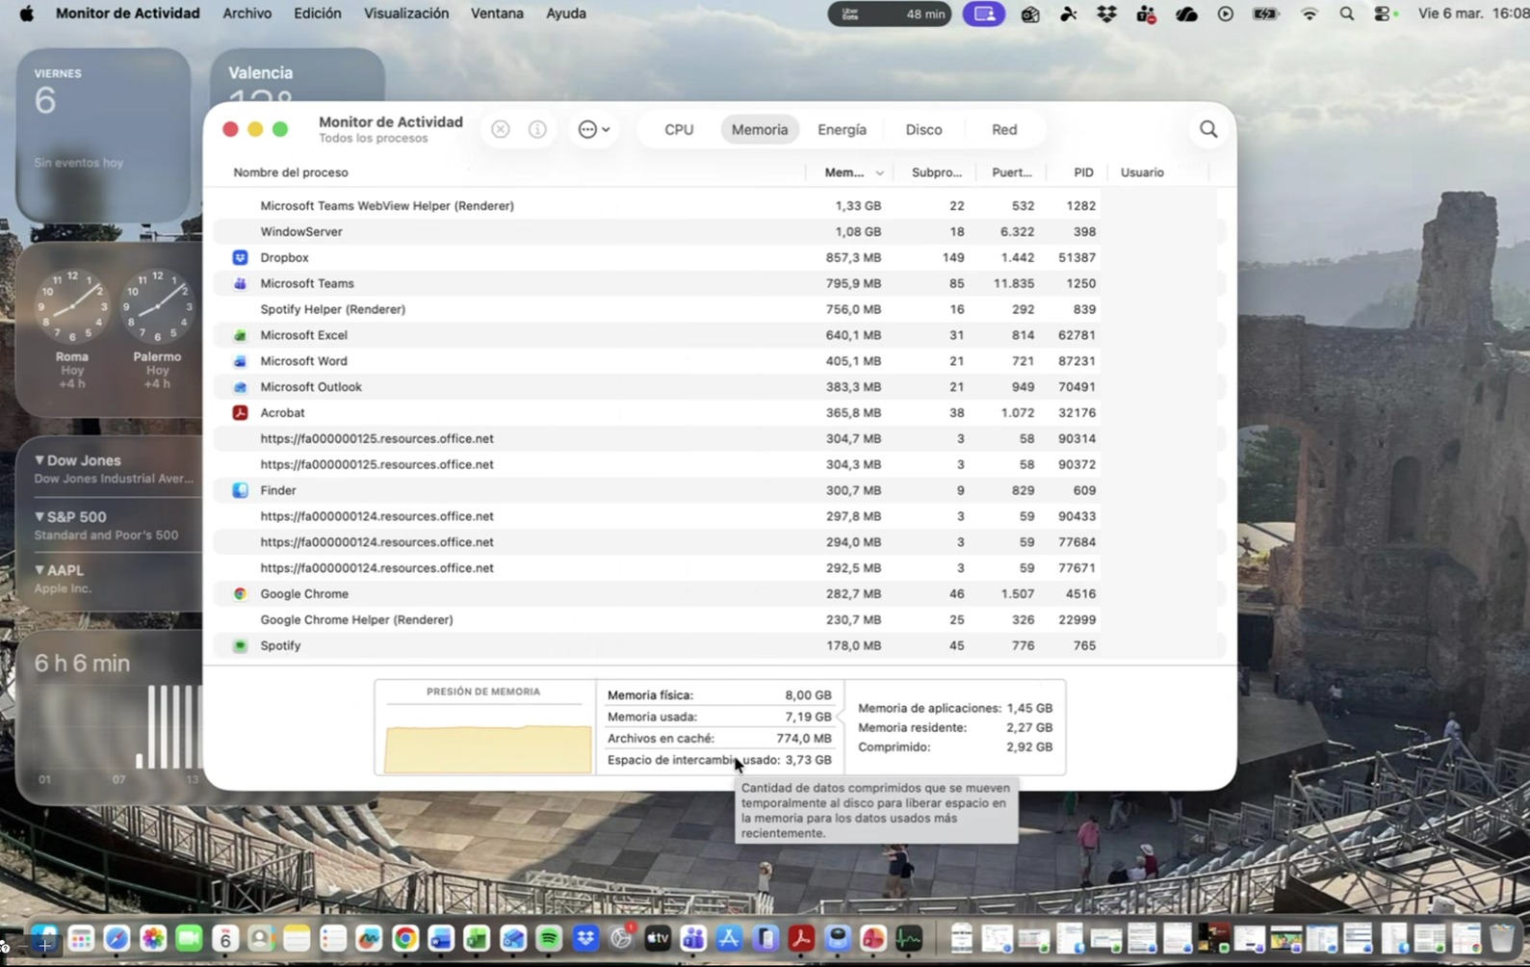Select the Acrobat process icon
The image size is (1530, 967).
pos(240,412)
